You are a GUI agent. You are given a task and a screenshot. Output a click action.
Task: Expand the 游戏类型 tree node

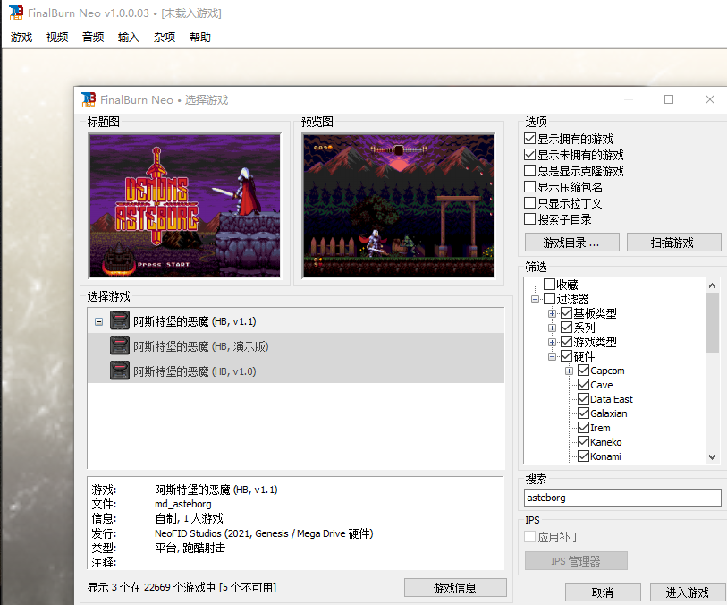[x=552, y=343]
